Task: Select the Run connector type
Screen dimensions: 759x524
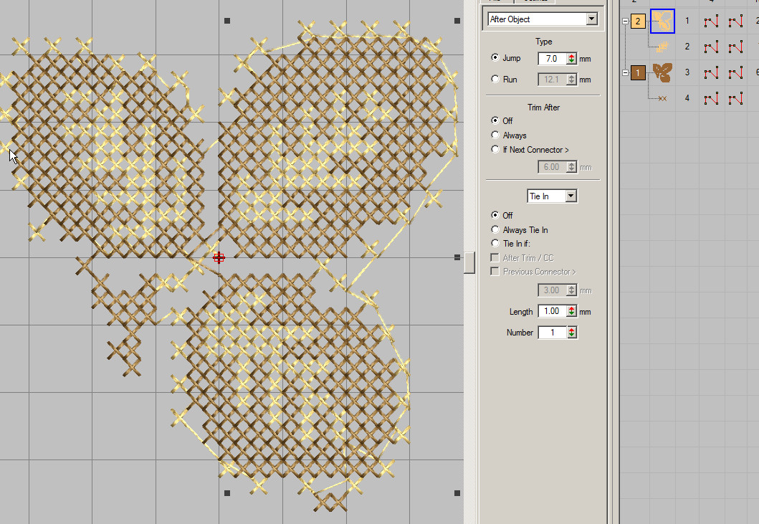Action: 495,80
